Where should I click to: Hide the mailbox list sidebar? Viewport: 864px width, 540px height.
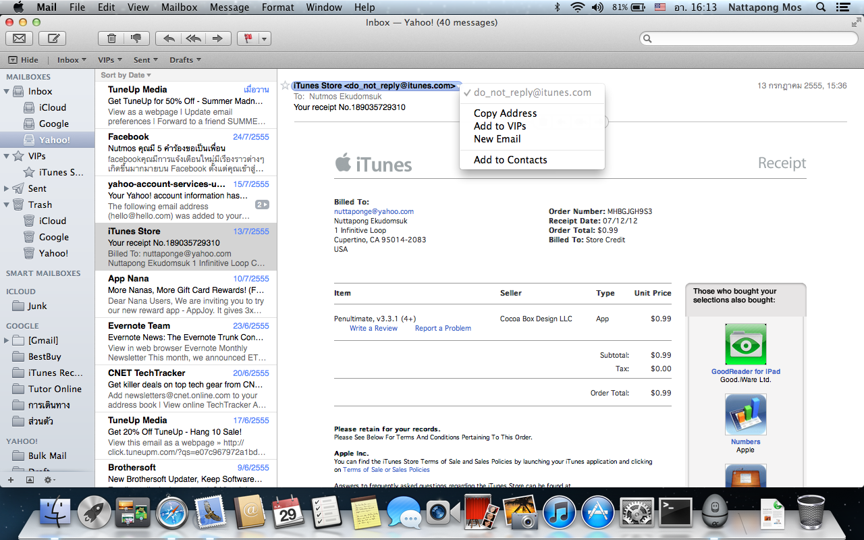coord(23,60)
